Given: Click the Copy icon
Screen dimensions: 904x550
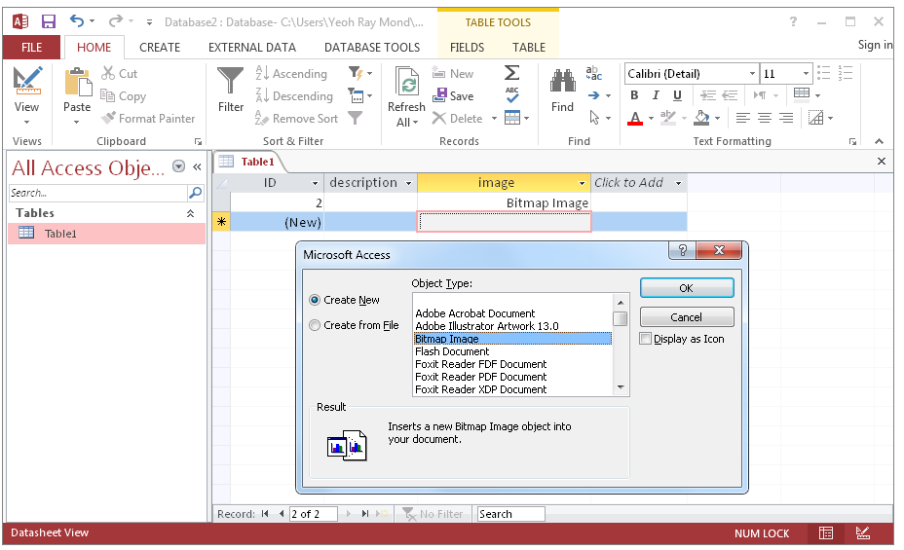Looking at the screenshot, I should pyautogui.click(x=108, y=95).
